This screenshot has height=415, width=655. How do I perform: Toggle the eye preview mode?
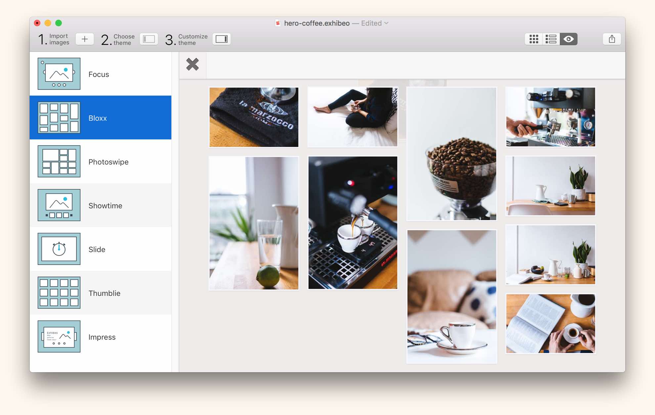pyautogui.click(x=568, y=39)
